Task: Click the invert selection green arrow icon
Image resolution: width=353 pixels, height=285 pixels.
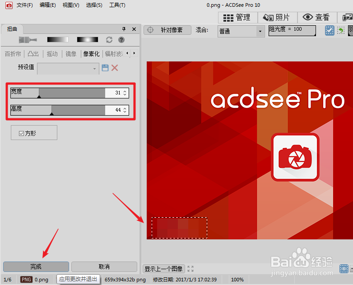Action: pos(341,30)
